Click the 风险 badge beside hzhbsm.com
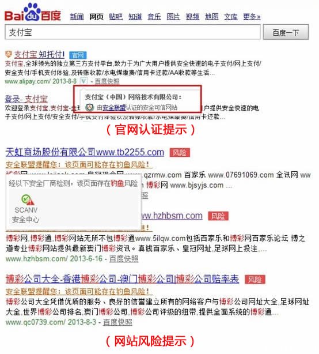This screenshot has width=319, height=354. click(218, 216)
